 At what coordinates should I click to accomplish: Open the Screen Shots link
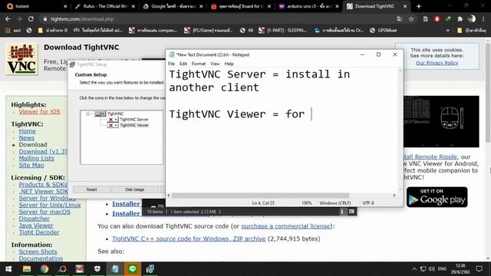coord(38,252)
